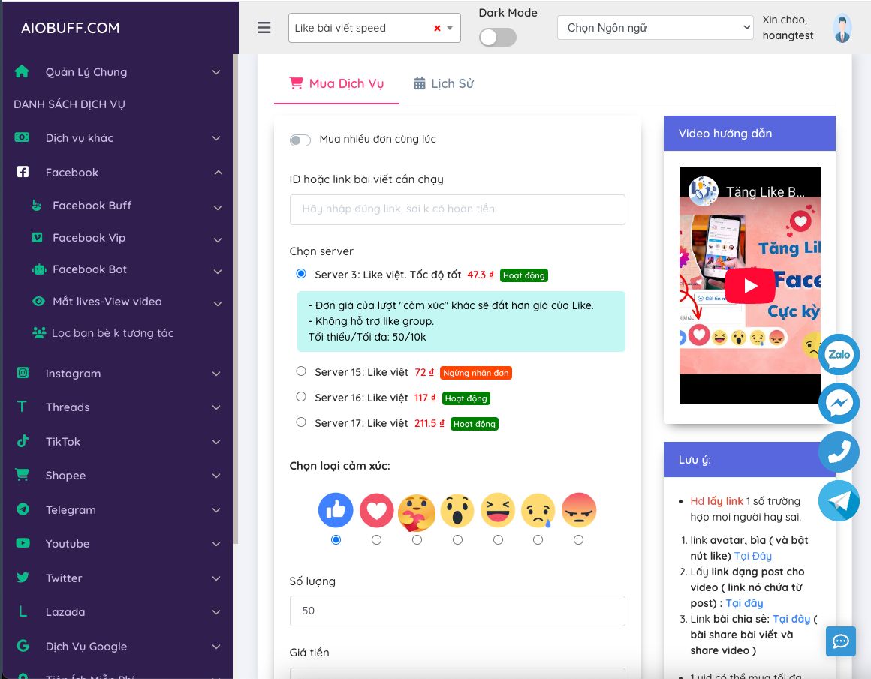The height and width of the screenshot is (679, 871).
Task: Expand the Mắt lives-View video chevron
Action: pyautogui.click(x=218, y=303)
